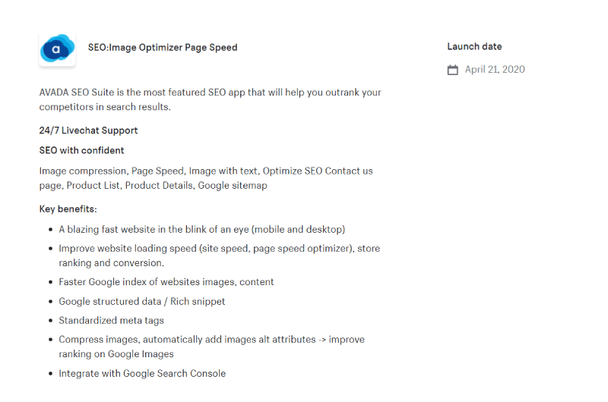The height and width of the screenshot is (402, 608).
Task: Click the 'Key benefits:' heading
Action: [x=68, y=209]
